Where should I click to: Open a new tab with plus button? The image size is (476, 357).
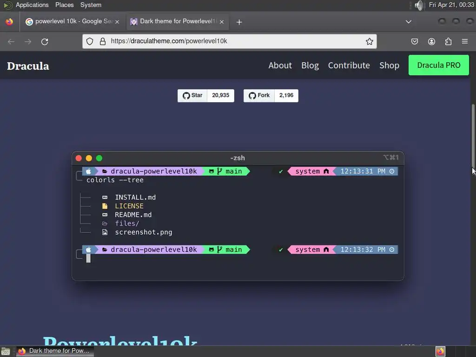point(239,22)
